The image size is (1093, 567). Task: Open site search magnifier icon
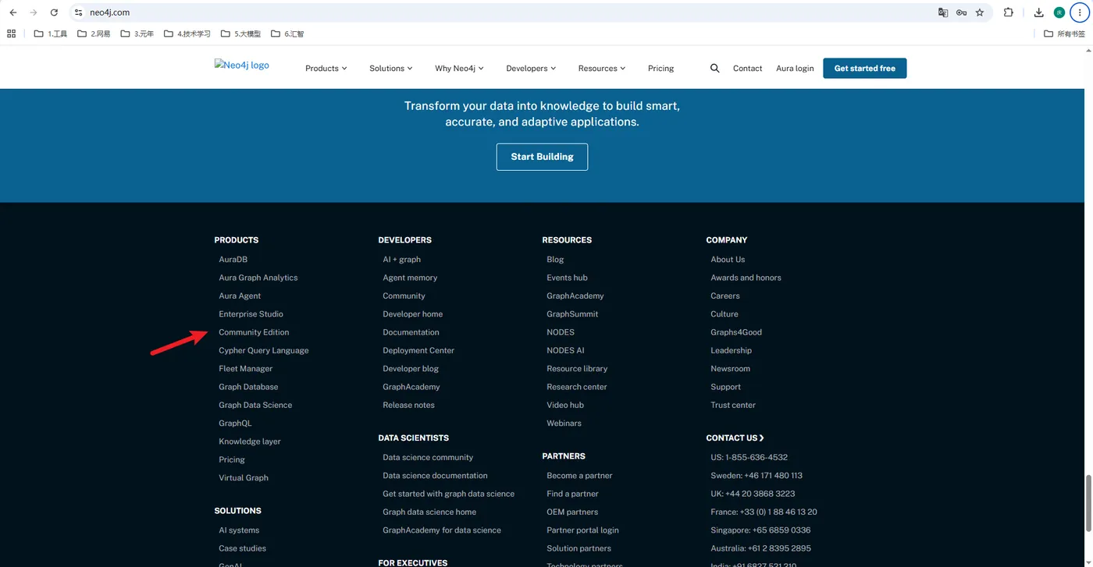714,69
